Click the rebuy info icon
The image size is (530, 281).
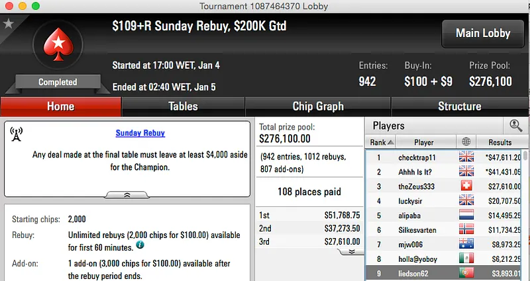click(140, 245)
